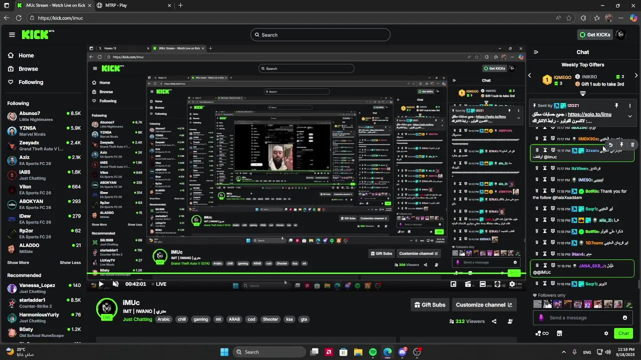641x360 pixels.
Task: Open Abunoo7 channel in Following list
Action: click(44, 116)
